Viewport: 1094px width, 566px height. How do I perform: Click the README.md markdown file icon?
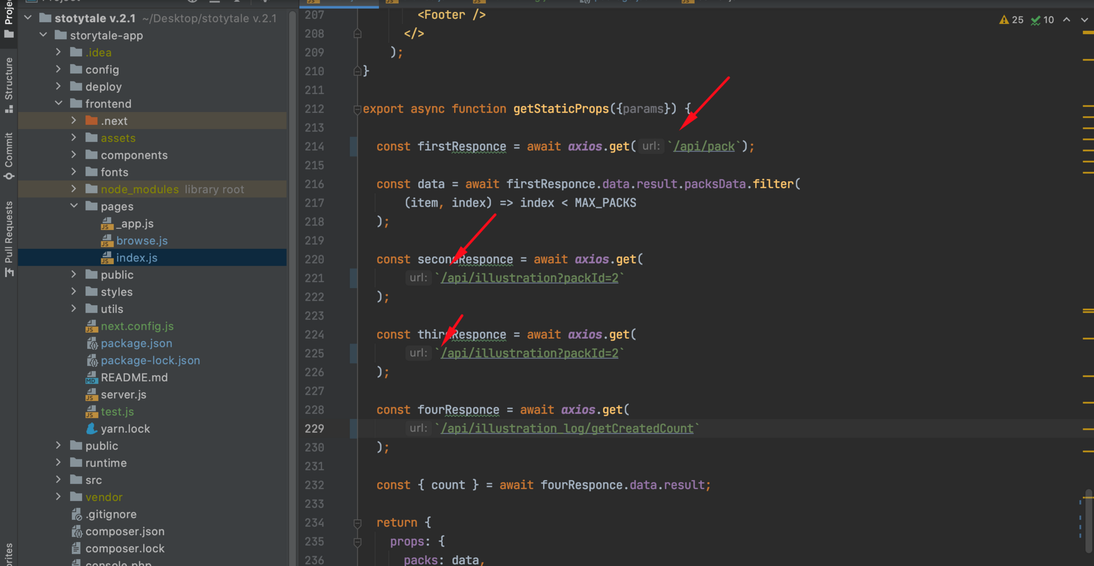tap(91, 378)
